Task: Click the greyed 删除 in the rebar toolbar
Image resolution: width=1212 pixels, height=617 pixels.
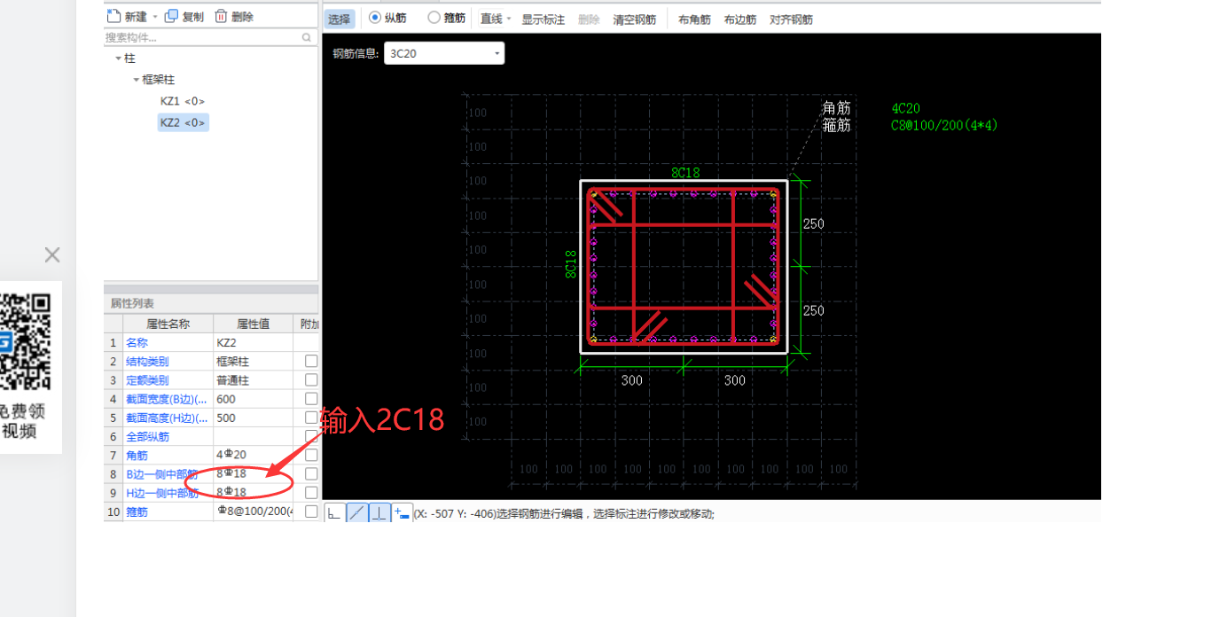Action: (x=589, y=20)
